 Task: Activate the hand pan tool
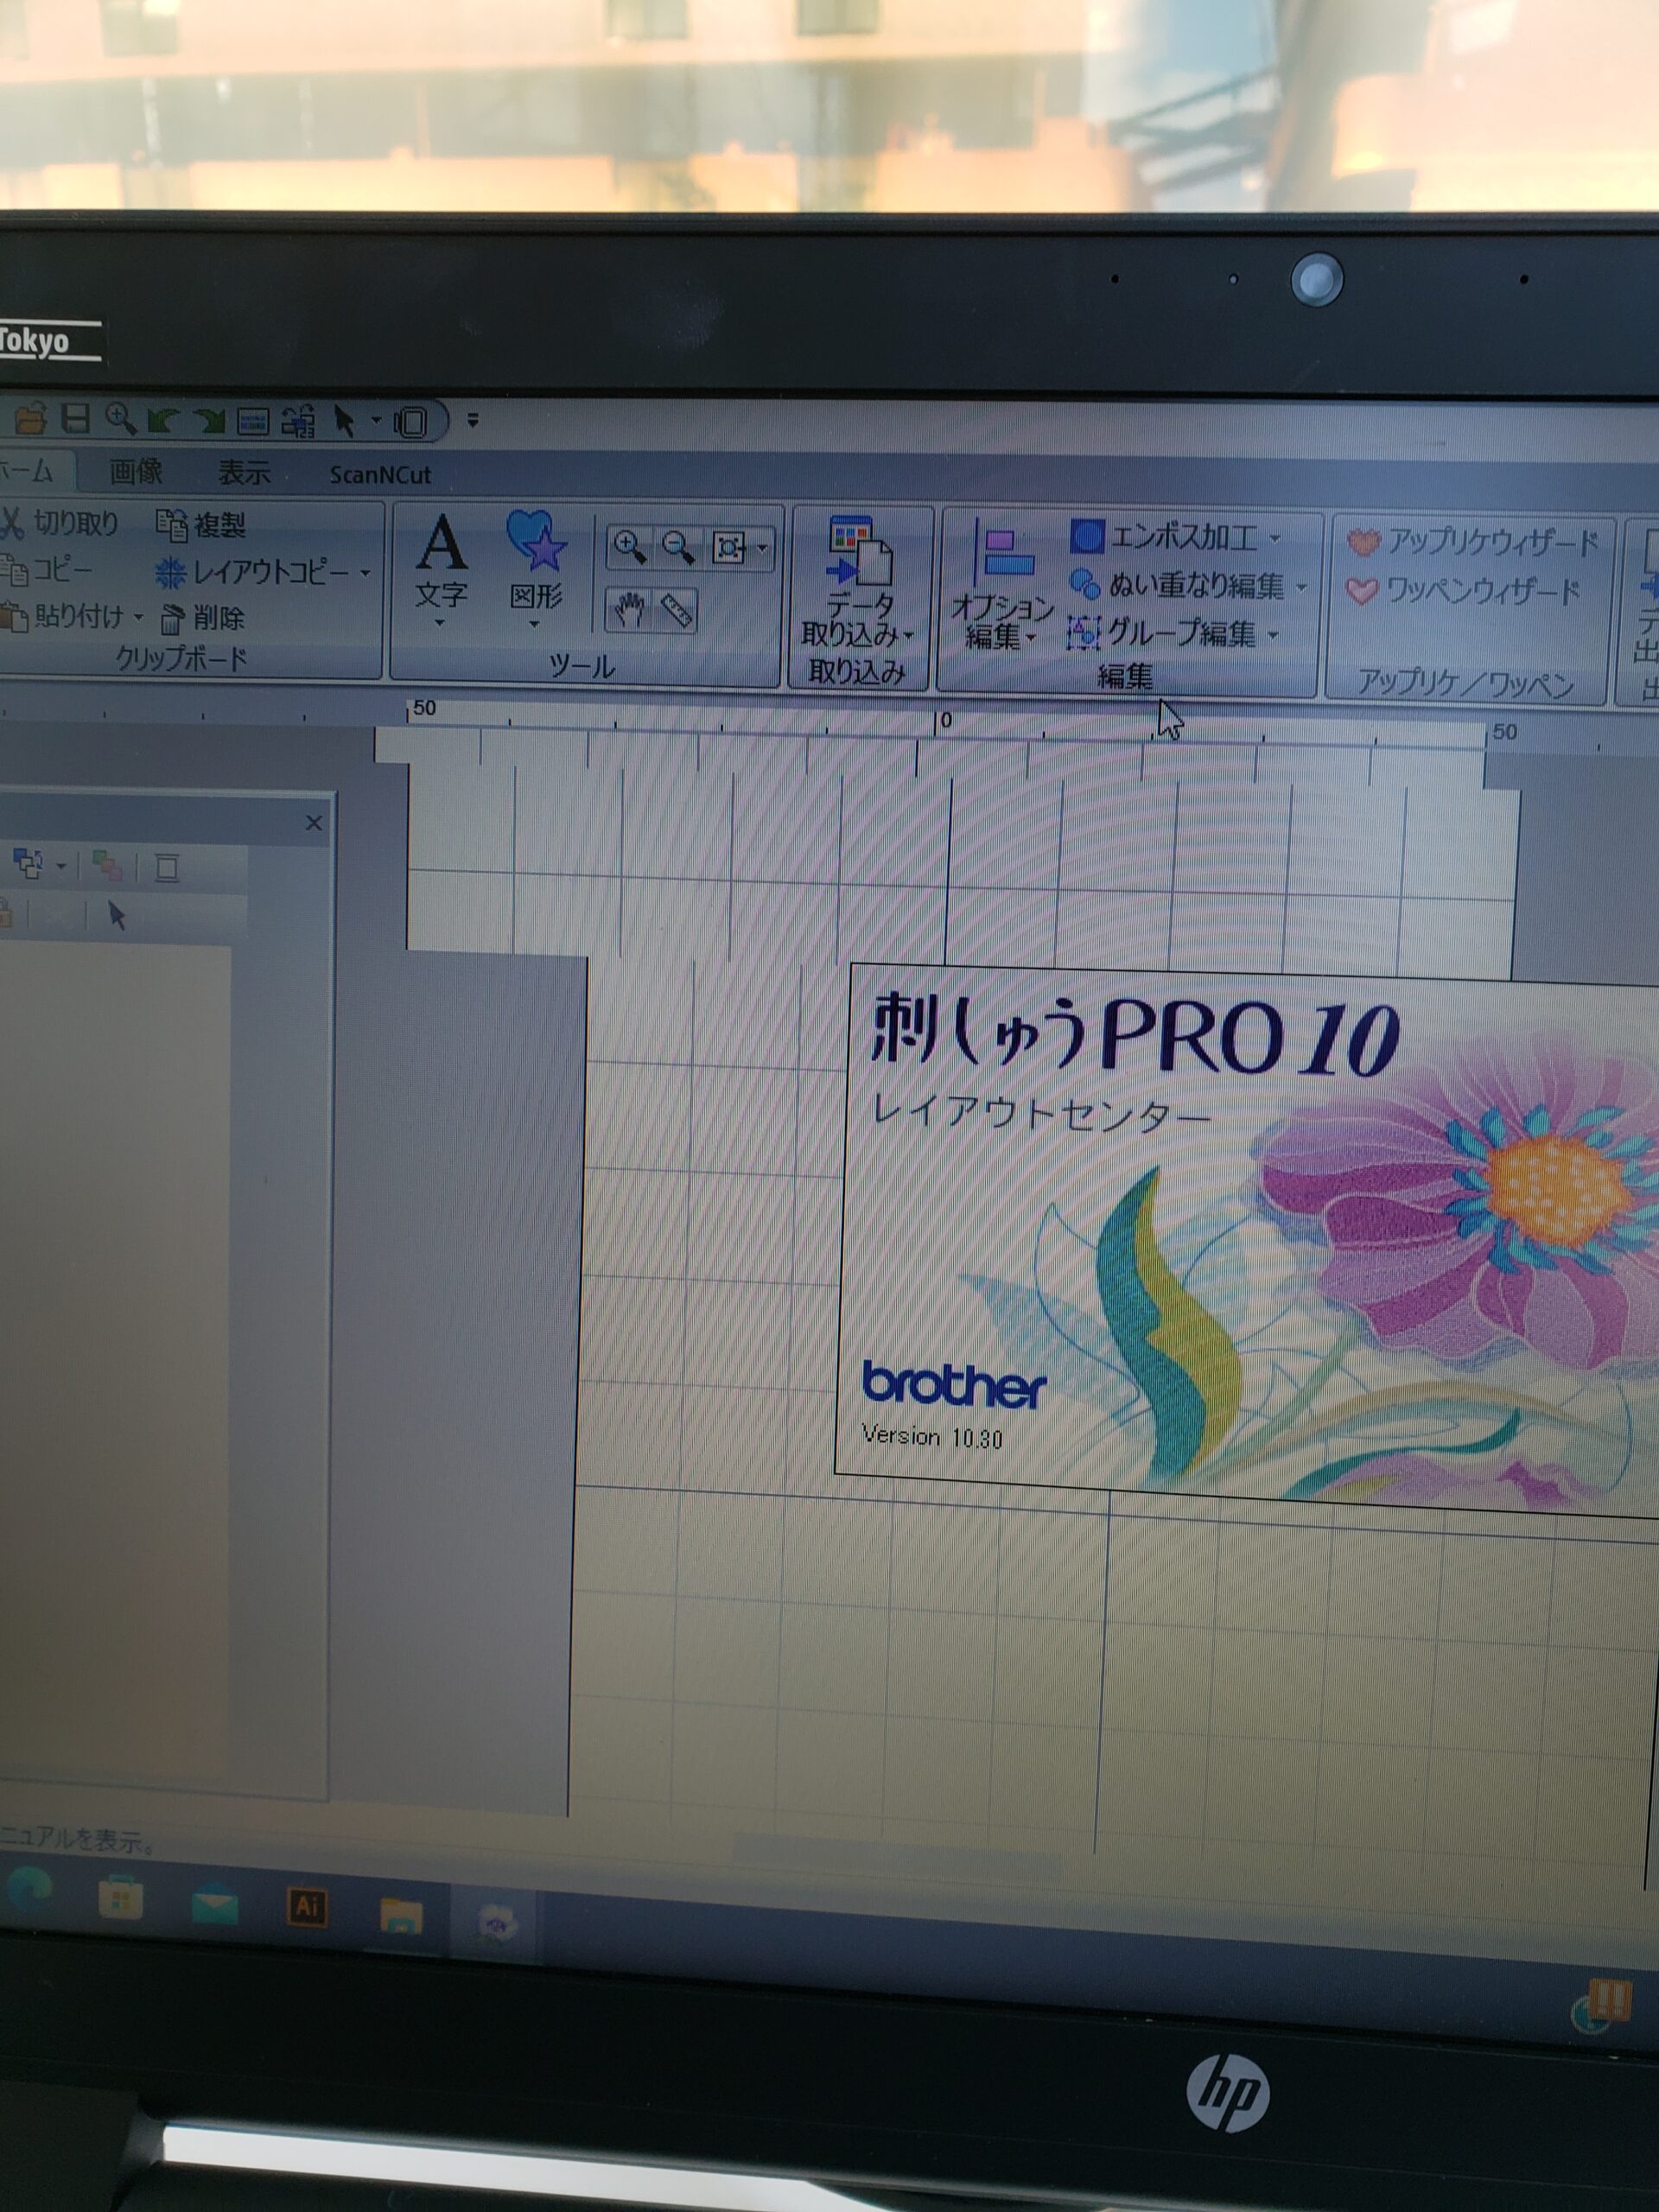629,609
